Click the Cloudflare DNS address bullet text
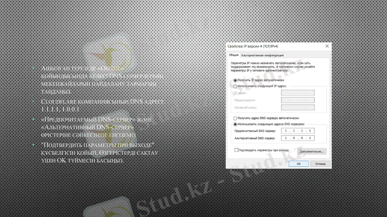Screen dimensions: 387x217 tap(103, 105)
